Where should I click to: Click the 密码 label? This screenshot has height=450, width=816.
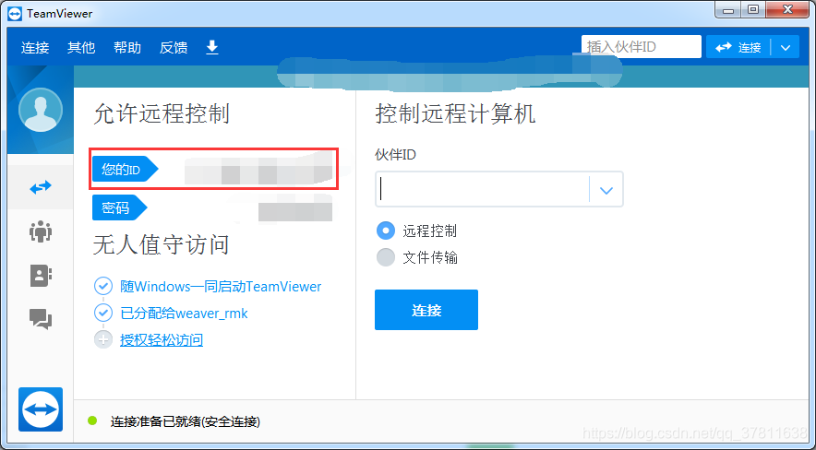point(120,207)
